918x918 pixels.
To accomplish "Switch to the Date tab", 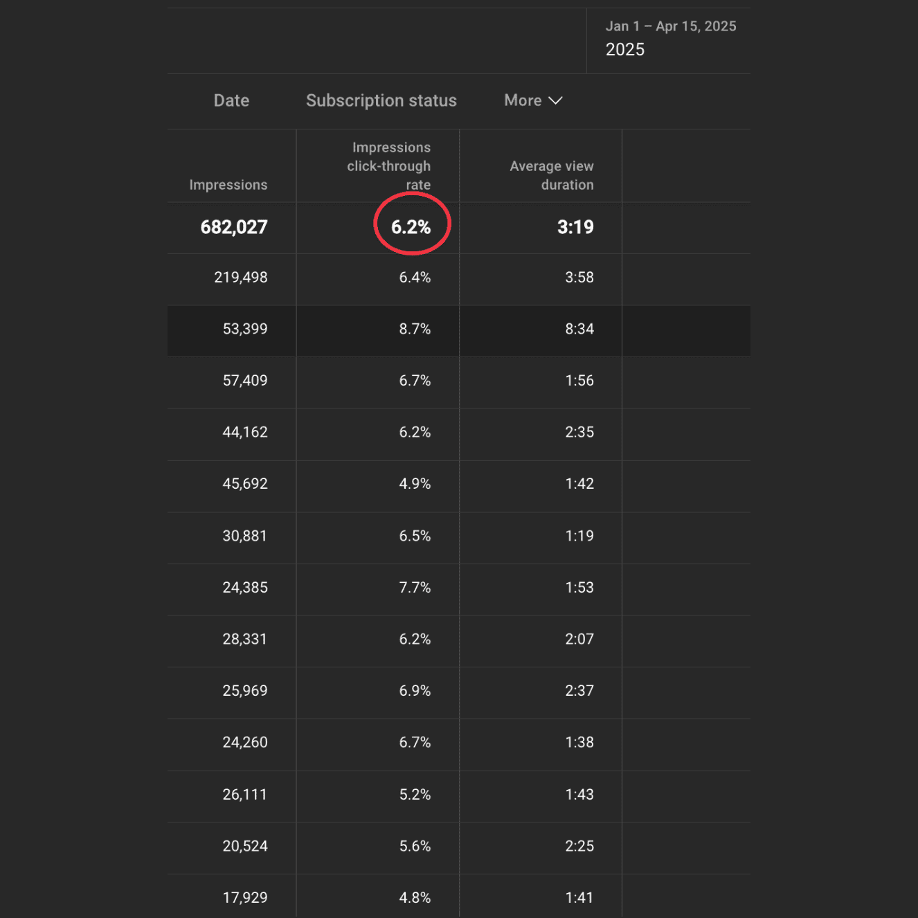I will (231, 101).
